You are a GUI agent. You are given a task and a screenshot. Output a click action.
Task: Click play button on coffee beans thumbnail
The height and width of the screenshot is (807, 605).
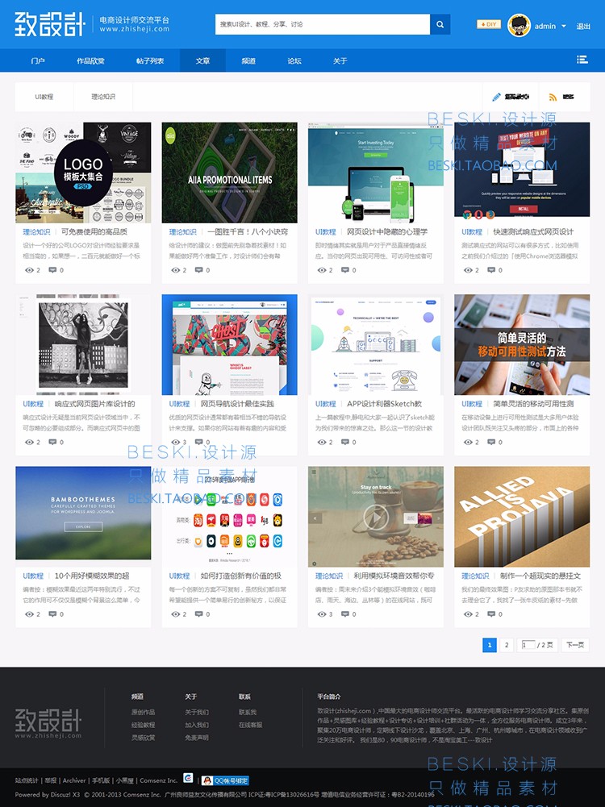[376, 517]
